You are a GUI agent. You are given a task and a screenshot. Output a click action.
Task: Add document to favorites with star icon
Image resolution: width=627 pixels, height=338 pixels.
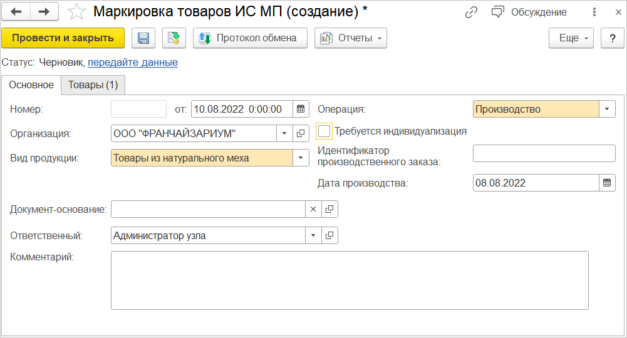click(x=76, y=12)
